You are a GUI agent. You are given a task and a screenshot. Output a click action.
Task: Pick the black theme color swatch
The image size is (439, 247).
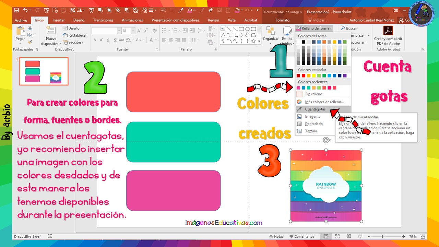pyautogui.click(x=304, y=42)
